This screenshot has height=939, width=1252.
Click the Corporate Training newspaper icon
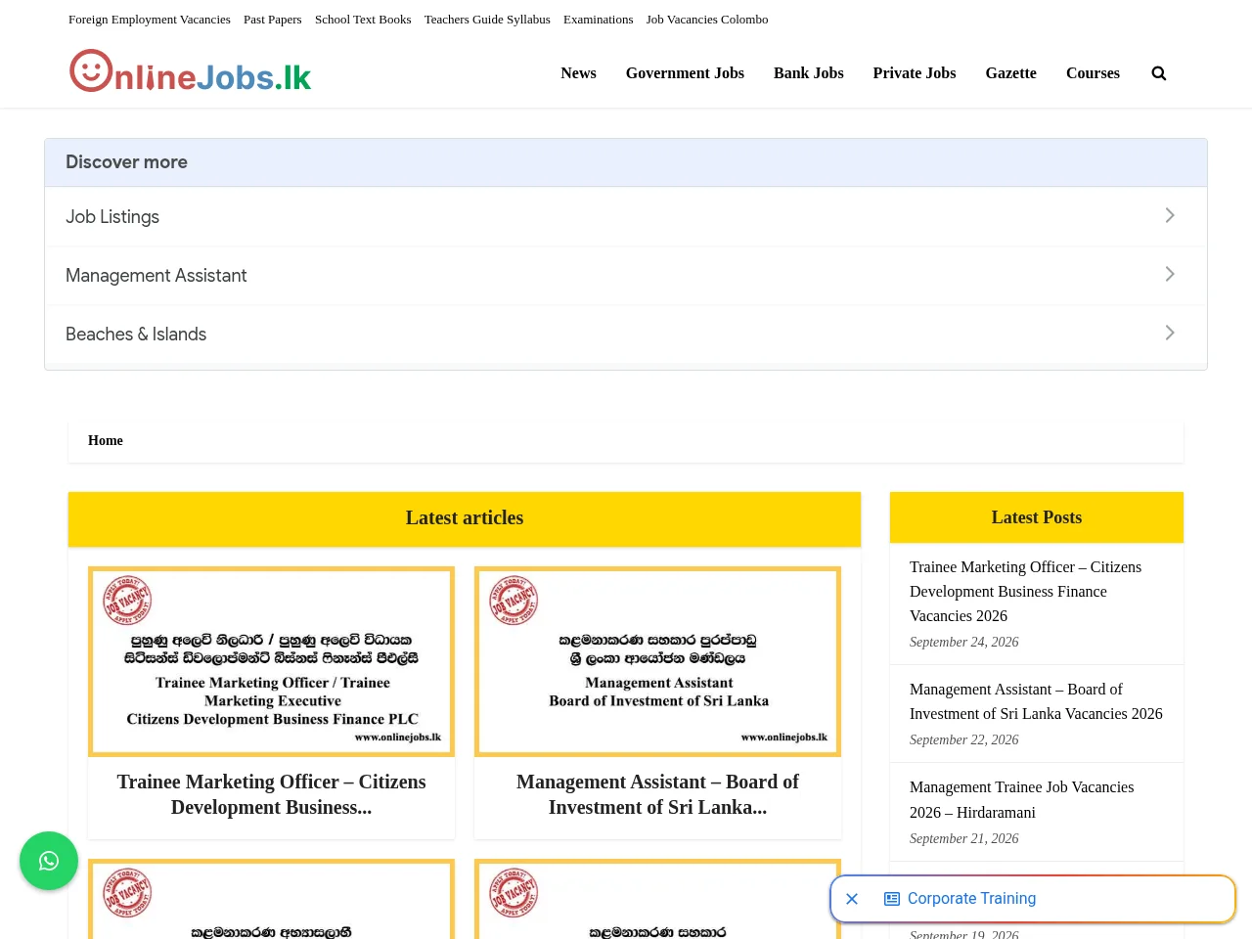tap(892, 899)
